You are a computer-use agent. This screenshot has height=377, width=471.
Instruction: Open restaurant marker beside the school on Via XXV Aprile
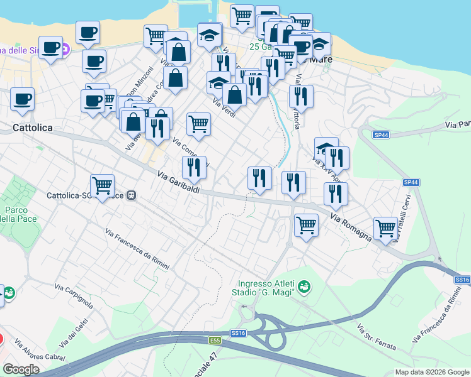[x=337, y=160]
